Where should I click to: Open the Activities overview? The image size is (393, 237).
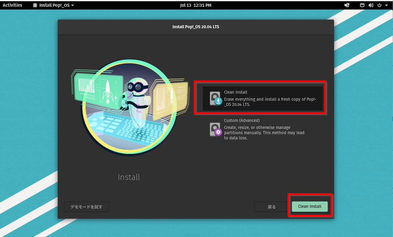click(12, 5)
